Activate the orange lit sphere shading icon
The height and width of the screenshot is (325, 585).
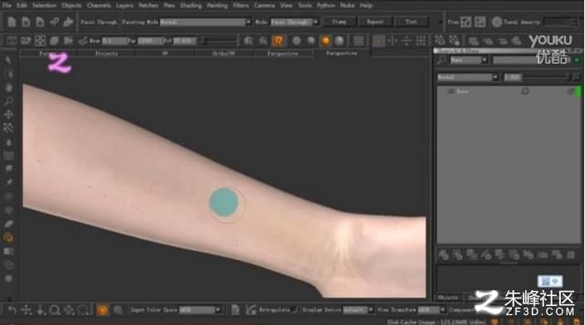point(325,41)
